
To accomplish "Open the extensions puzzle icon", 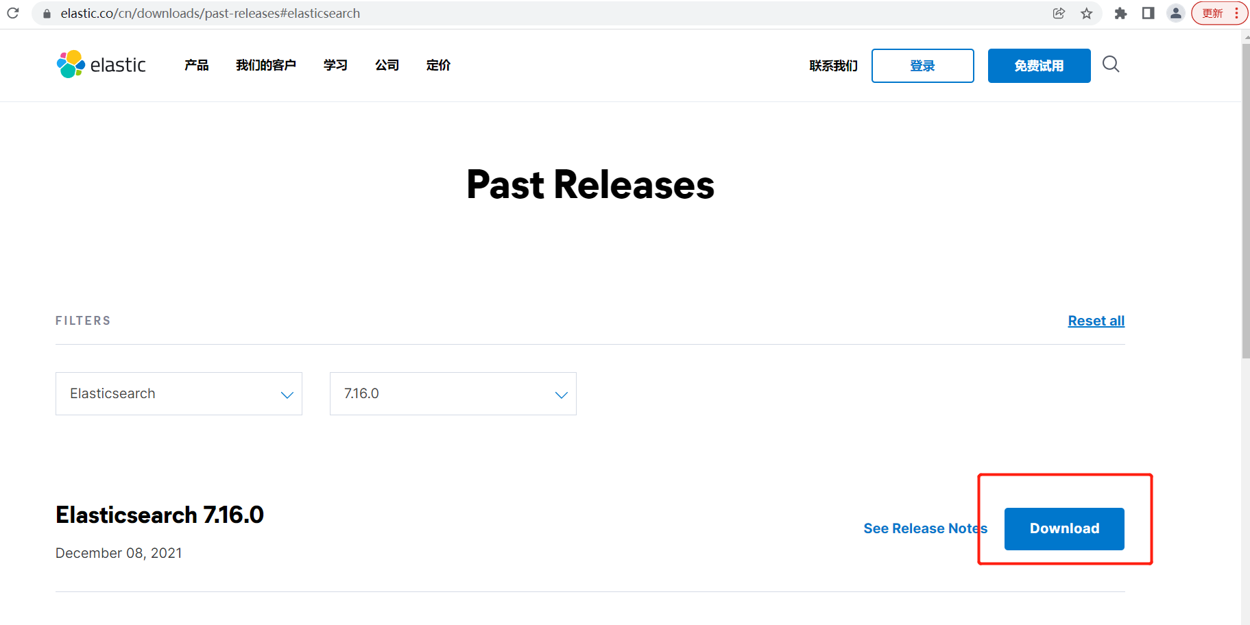I will tap(1120, 13).
